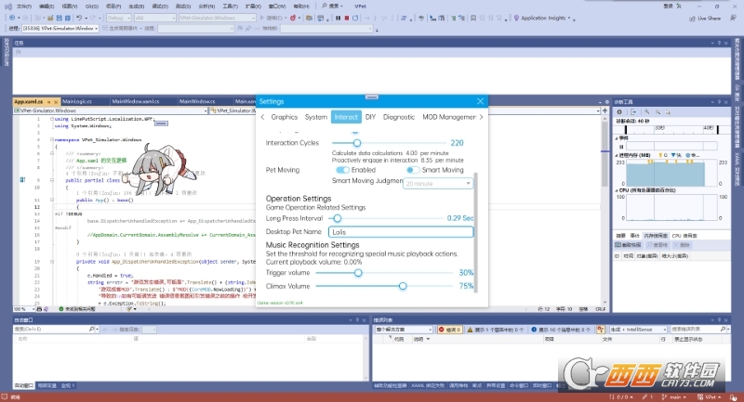
Task: Click the Pause debugging icon
Action: click(x=338, y=18)
